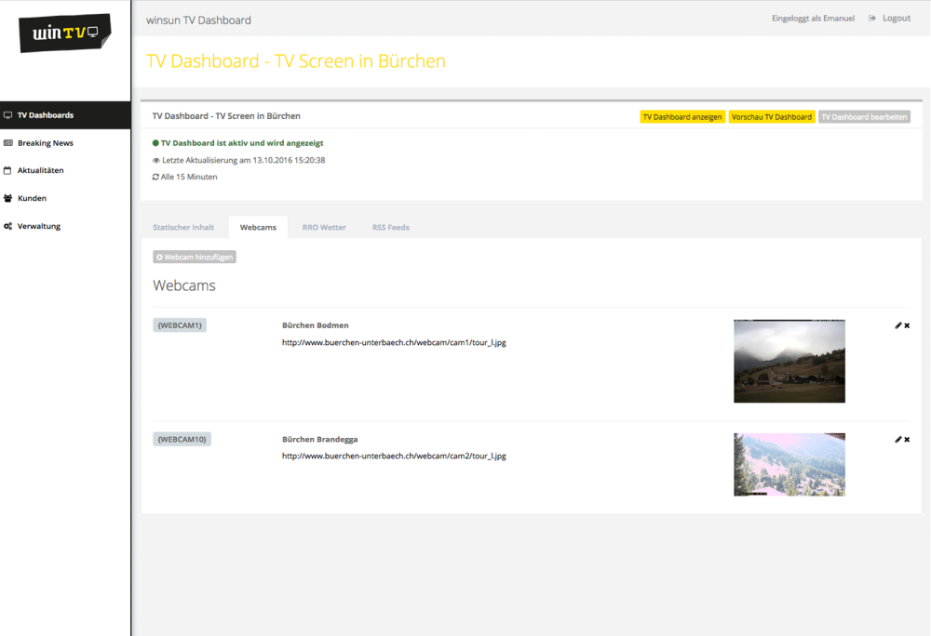The width and height of the screenshot is (931, 636).
Task: Log out using the Logout link
Action: (896, 19)
